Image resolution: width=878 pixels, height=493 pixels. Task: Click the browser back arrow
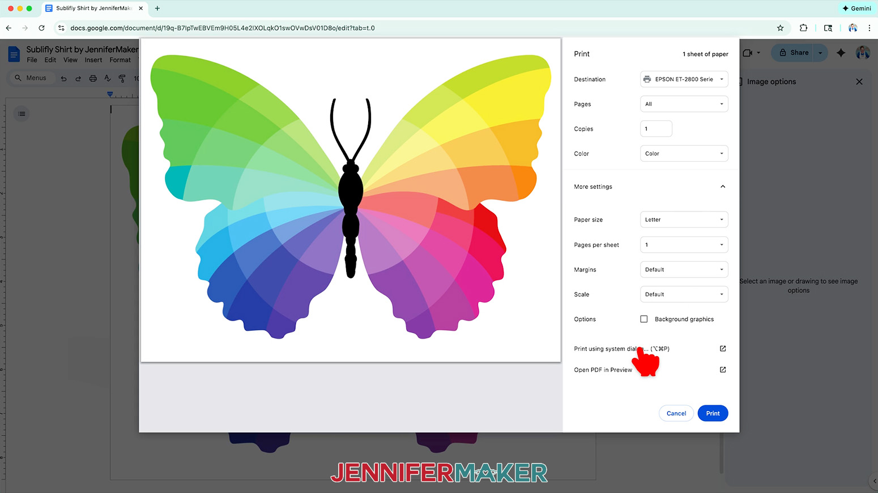click(x=8, y=28)
